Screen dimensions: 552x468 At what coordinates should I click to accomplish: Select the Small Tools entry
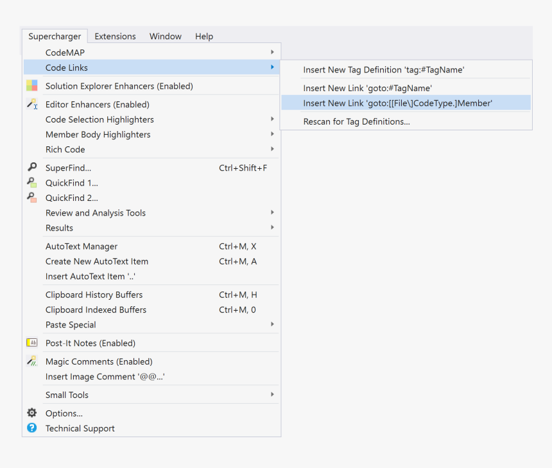[x=151, y=395]
